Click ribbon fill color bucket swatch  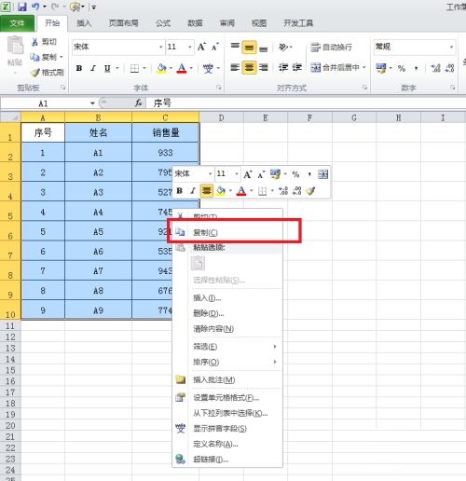pyautogui.click(x=161, y=68)
